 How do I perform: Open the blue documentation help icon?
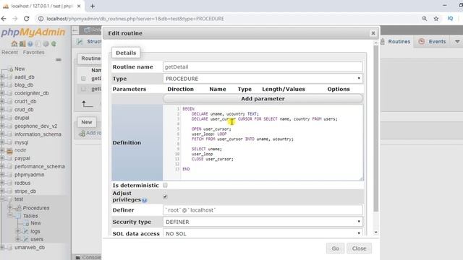[30, 44]
